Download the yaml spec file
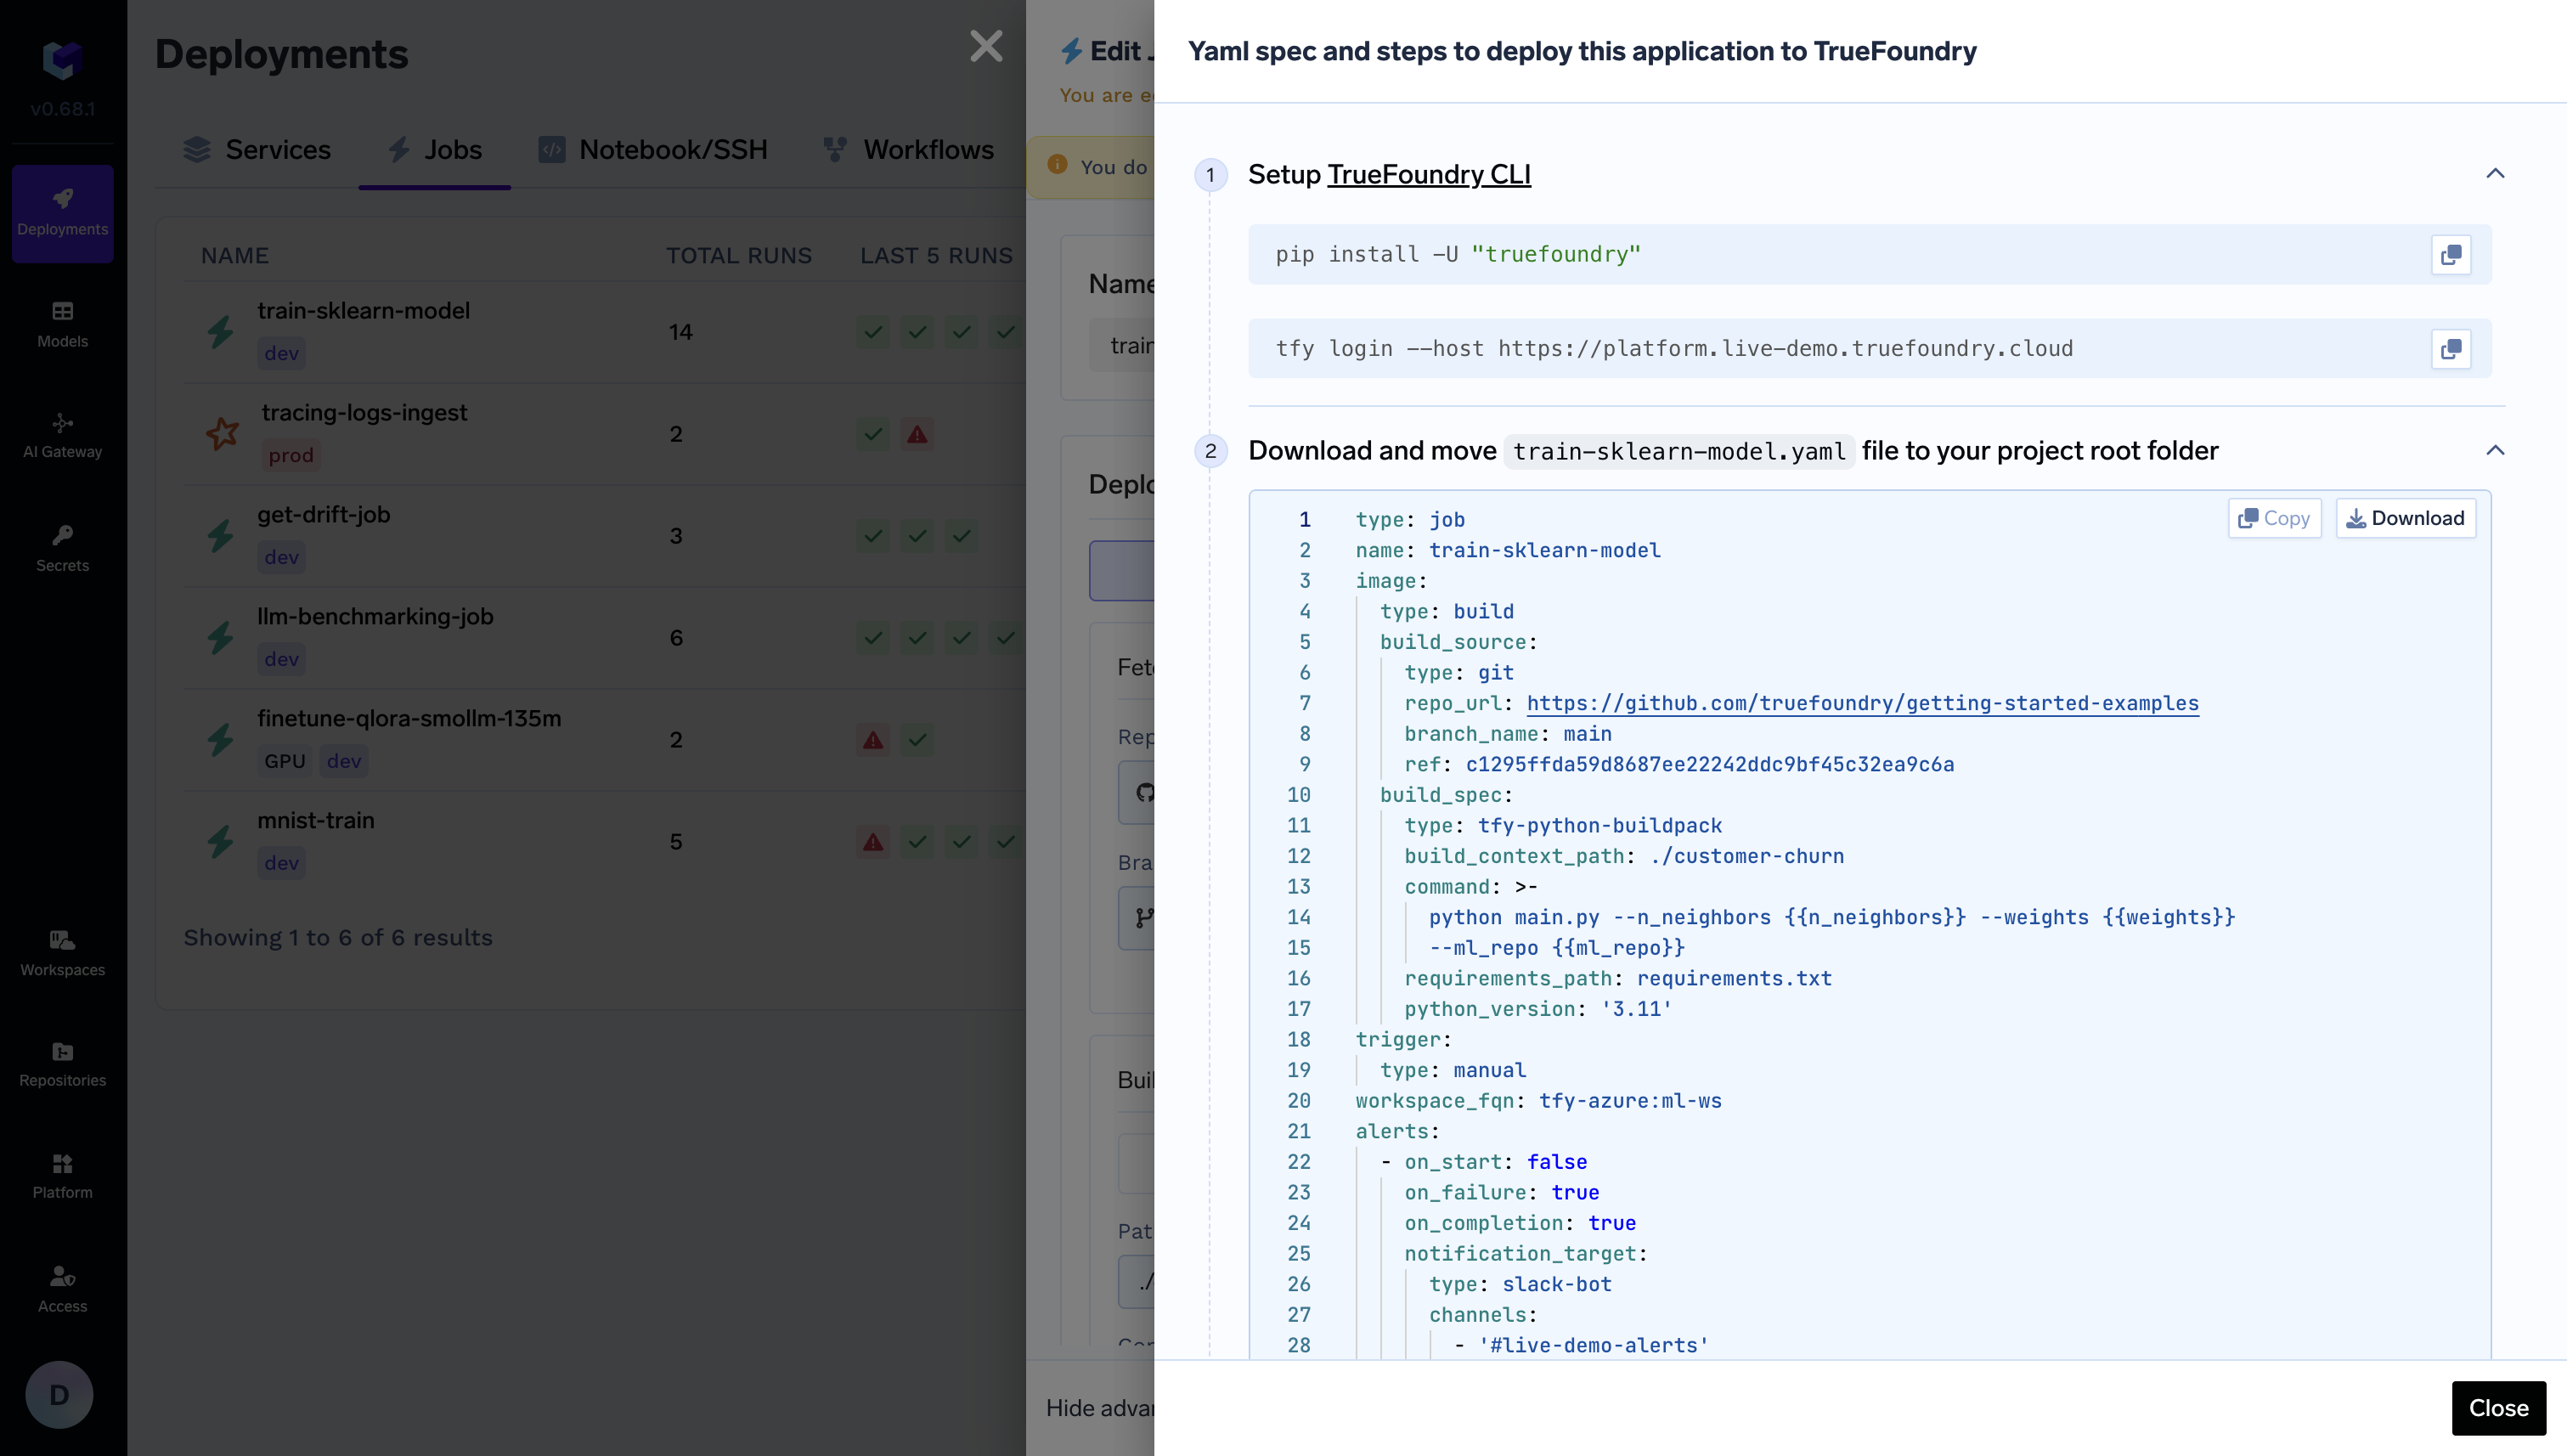The width and height of the screenshot is (2567, 1456). click(2404, 518)
